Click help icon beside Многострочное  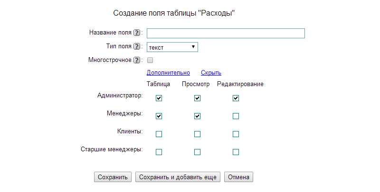[137, 61]
